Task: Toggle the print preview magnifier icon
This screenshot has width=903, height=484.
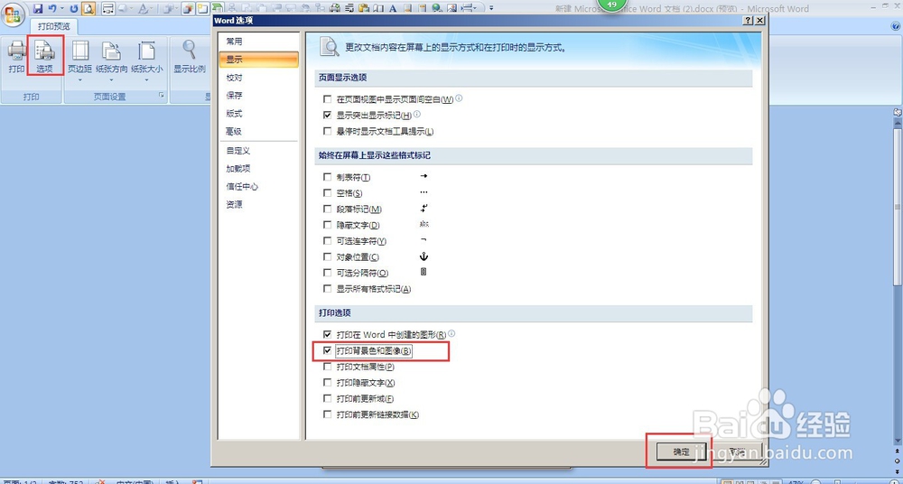Action: click(x=88, y=9)
